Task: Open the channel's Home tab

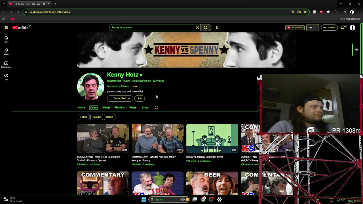Action: click(81, 107)
